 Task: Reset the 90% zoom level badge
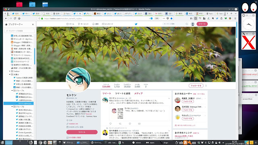[x=157, y=19]
